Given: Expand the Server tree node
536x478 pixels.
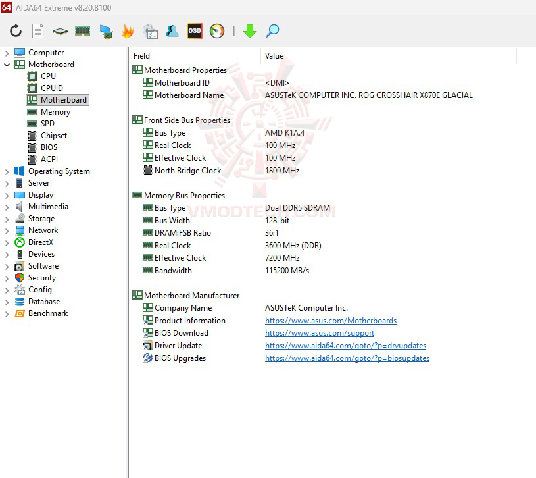Looking at the screenshot, I should tap(7, 184).
